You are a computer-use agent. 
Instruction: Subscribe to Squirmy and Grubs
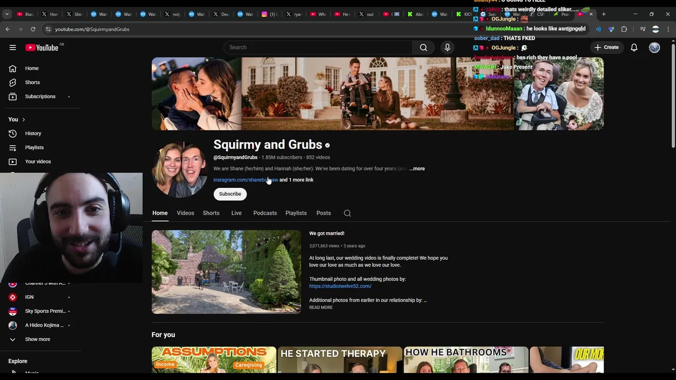point(230,194)
